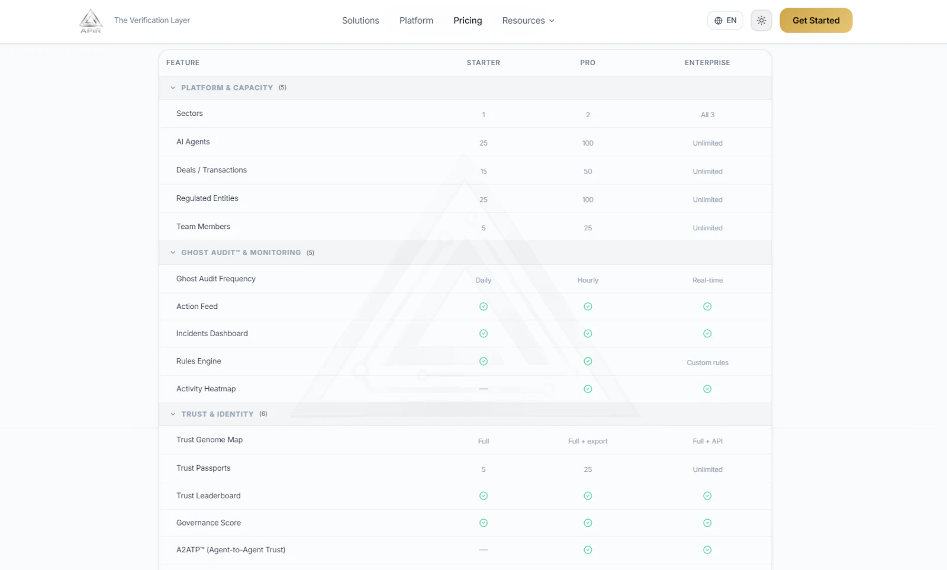947x570 pixels.
Task: Go to the Pricing nav item
Action: [x=468, y=21]
